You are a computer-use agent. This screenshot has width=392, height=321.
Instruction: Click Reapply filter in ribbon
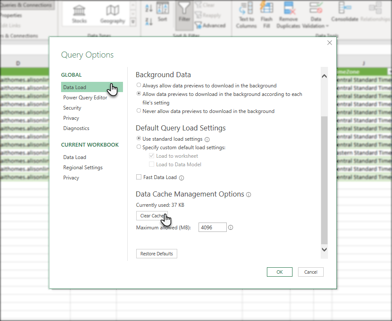(208, 15)
